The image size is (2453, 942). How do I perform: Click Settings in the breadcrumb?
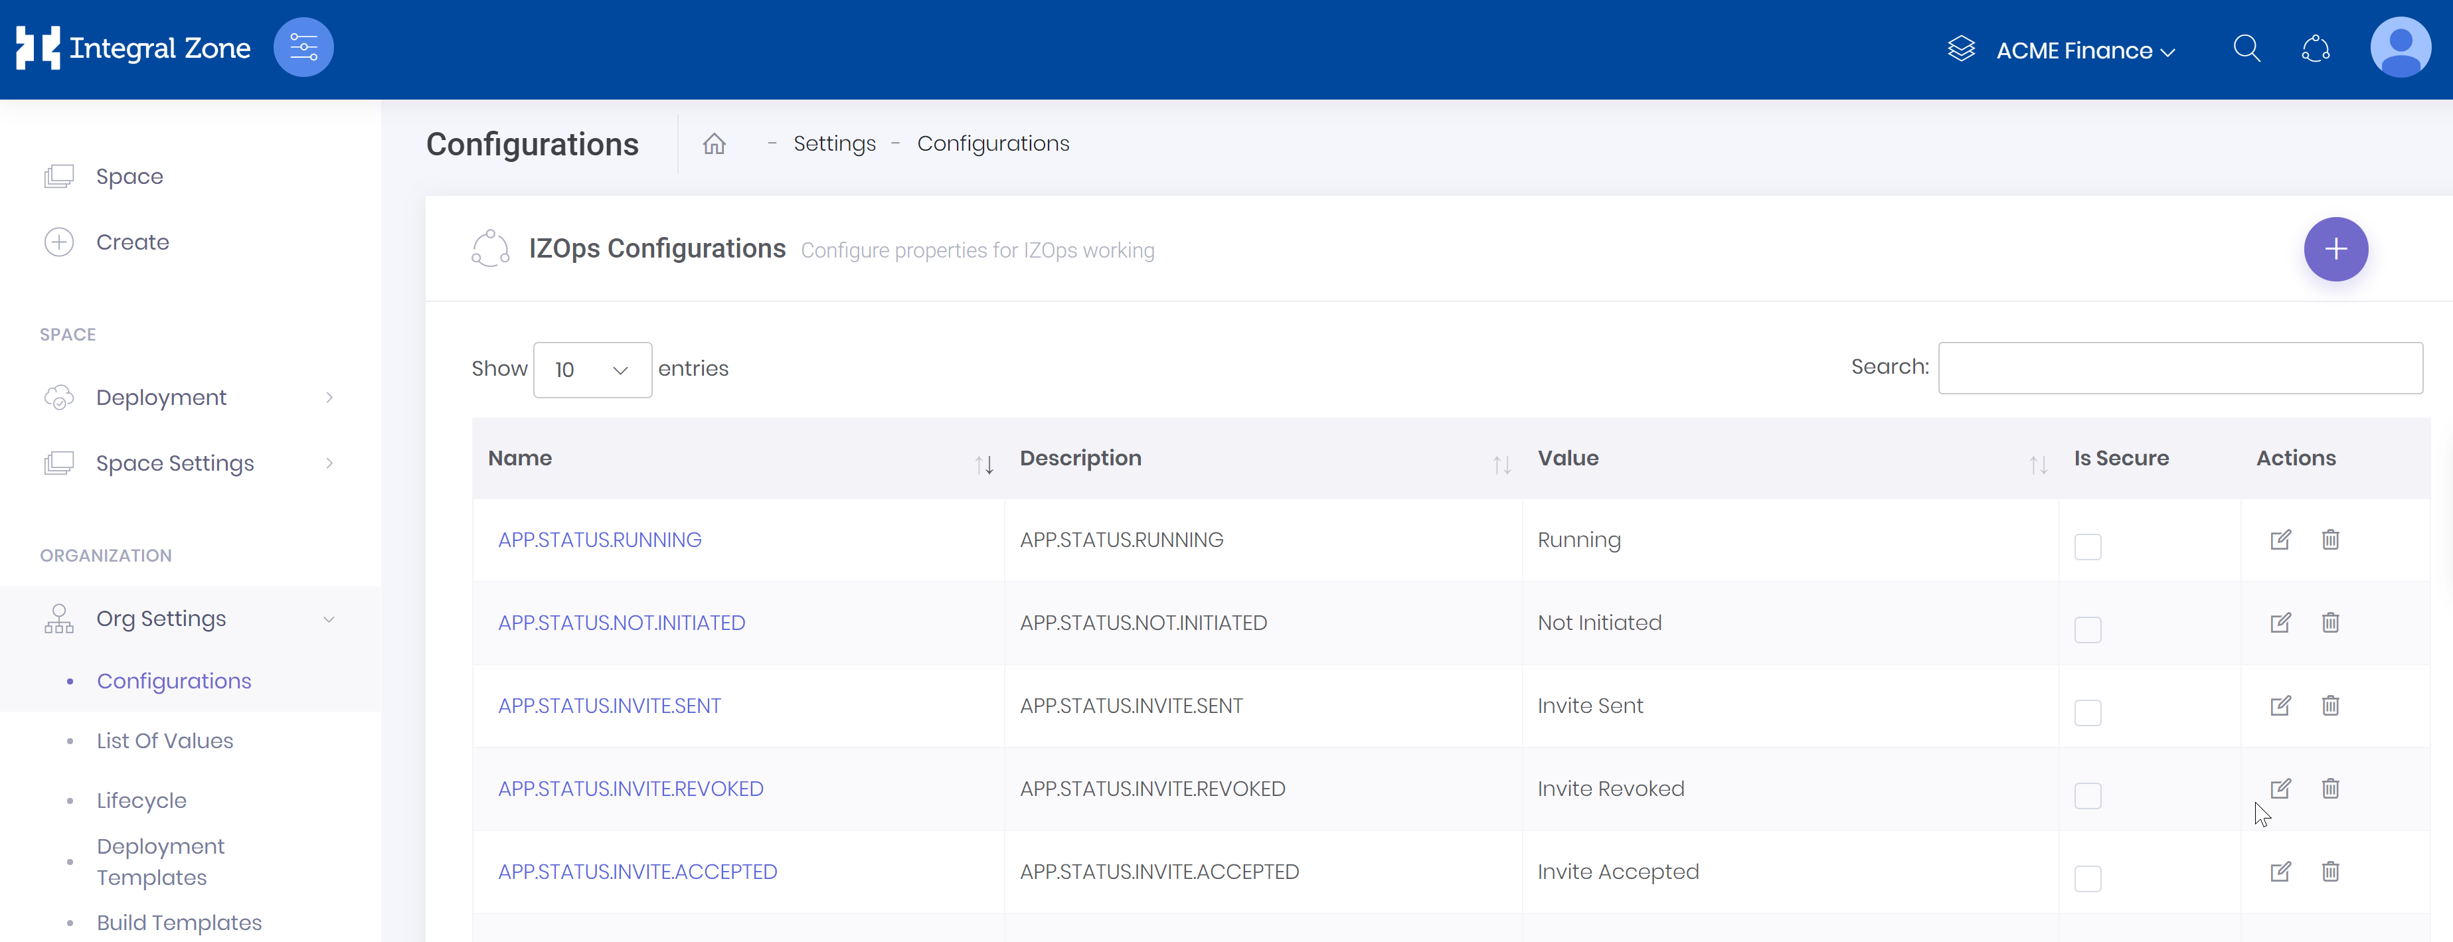coord(834,143)
